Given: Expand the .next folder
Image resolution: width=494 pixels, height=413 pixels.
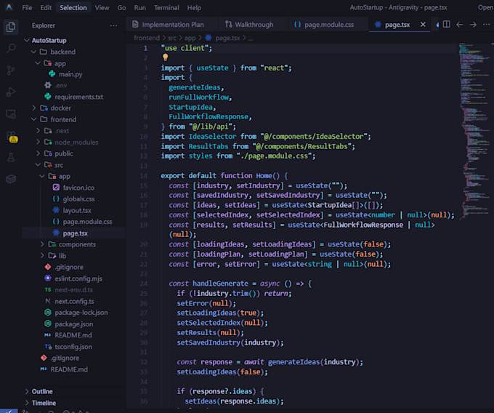Looking at the screenshot, I should [38, 131].
